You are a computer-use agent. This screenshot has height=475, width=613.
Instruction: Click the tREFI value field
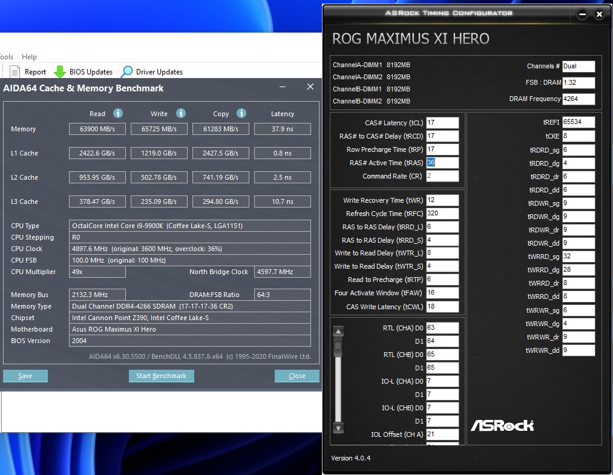point(579,122)
